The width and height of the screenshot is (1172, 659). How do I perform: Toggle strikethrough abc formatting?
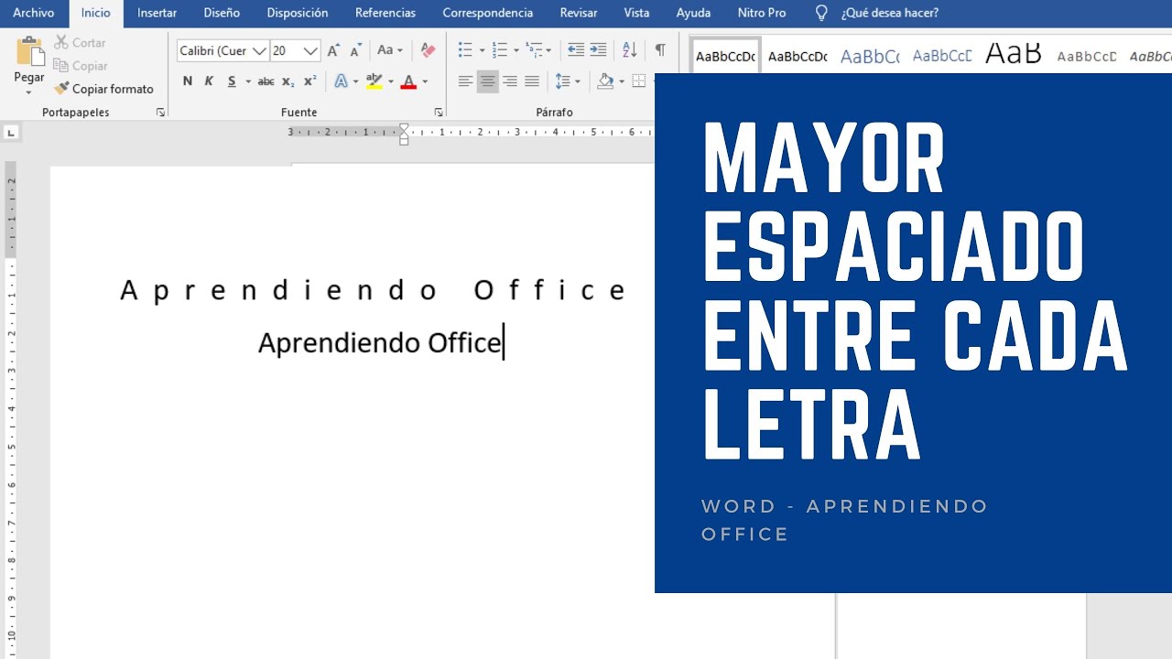(x=266, y=81)
